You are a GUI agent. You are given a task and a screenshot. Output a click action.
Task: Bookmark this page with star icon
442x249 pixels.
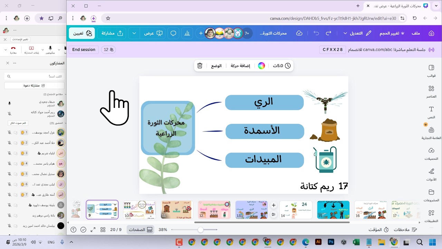(108, 18)
